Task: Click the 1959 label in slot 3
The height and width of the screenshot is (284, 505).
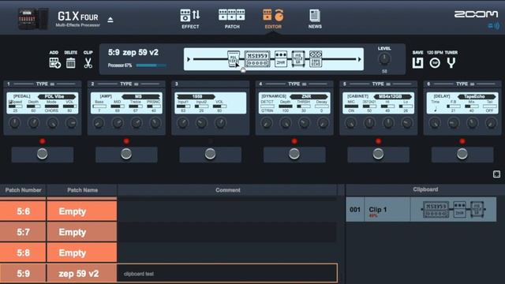Action: (196, 96)
